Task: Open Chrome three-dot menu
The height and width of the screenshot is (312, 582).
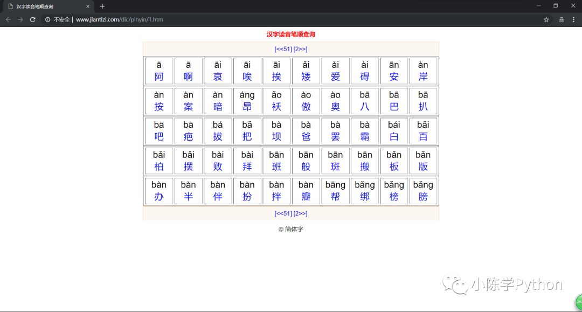Action: pyautogui.click(x=574, y=19)
